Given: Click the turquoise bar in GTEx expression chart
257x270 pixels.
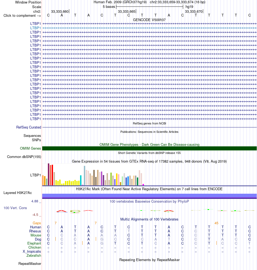Looking at the screenshot, I should [x=81, y=180].
